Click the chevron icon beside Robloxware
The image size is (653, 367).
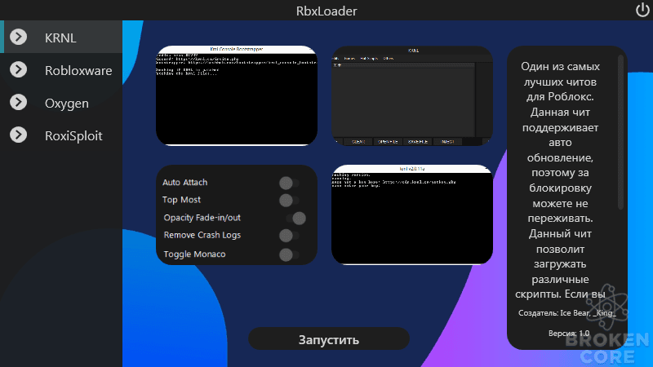tap(18, 69)
